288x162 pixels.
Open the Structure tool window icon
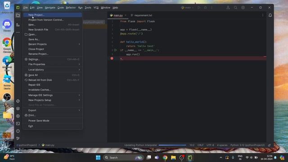[x=18, y=25]
